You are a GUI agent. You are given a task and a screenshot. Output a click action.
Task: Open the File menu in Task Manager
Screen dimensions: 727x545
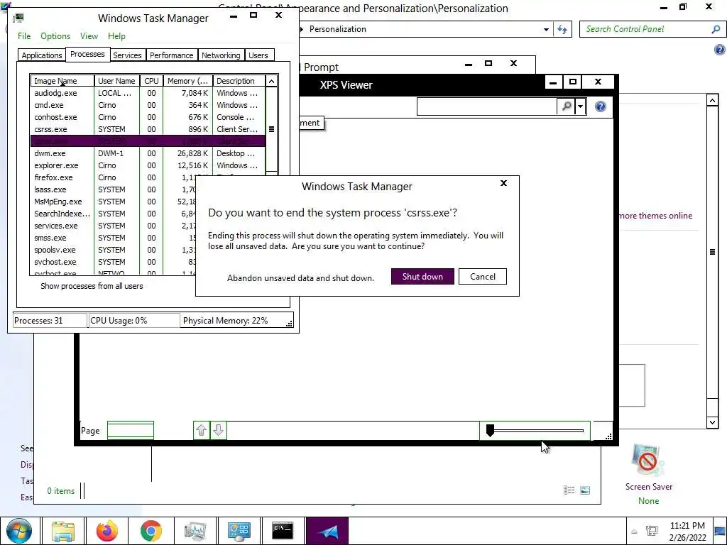(24, 36)
